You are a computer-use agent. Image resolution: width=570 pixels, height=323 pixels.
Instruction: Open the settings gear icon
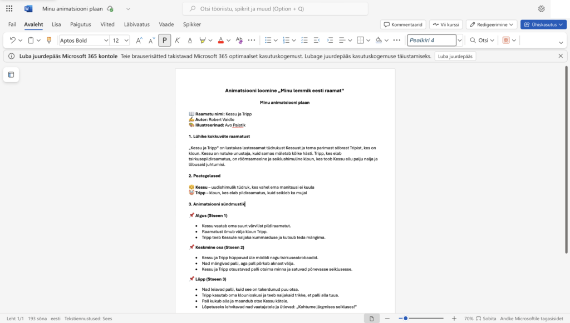click(x=541, y=9)
